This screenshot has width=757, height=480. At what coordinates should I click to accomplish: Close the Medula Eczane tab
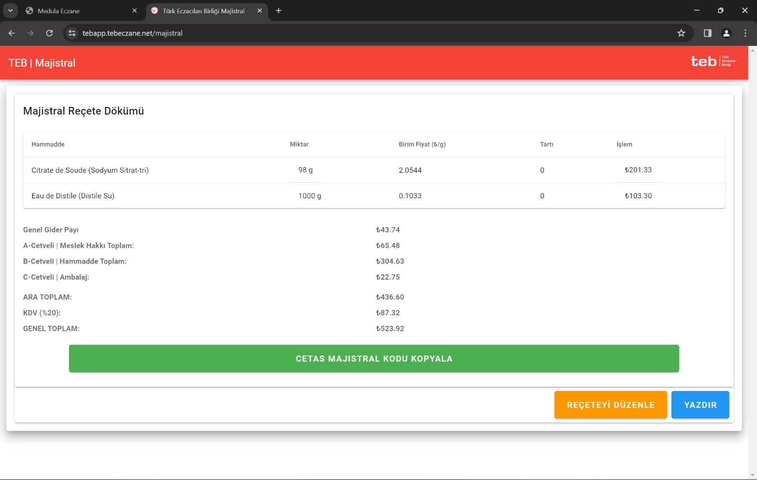pos(134,10)
